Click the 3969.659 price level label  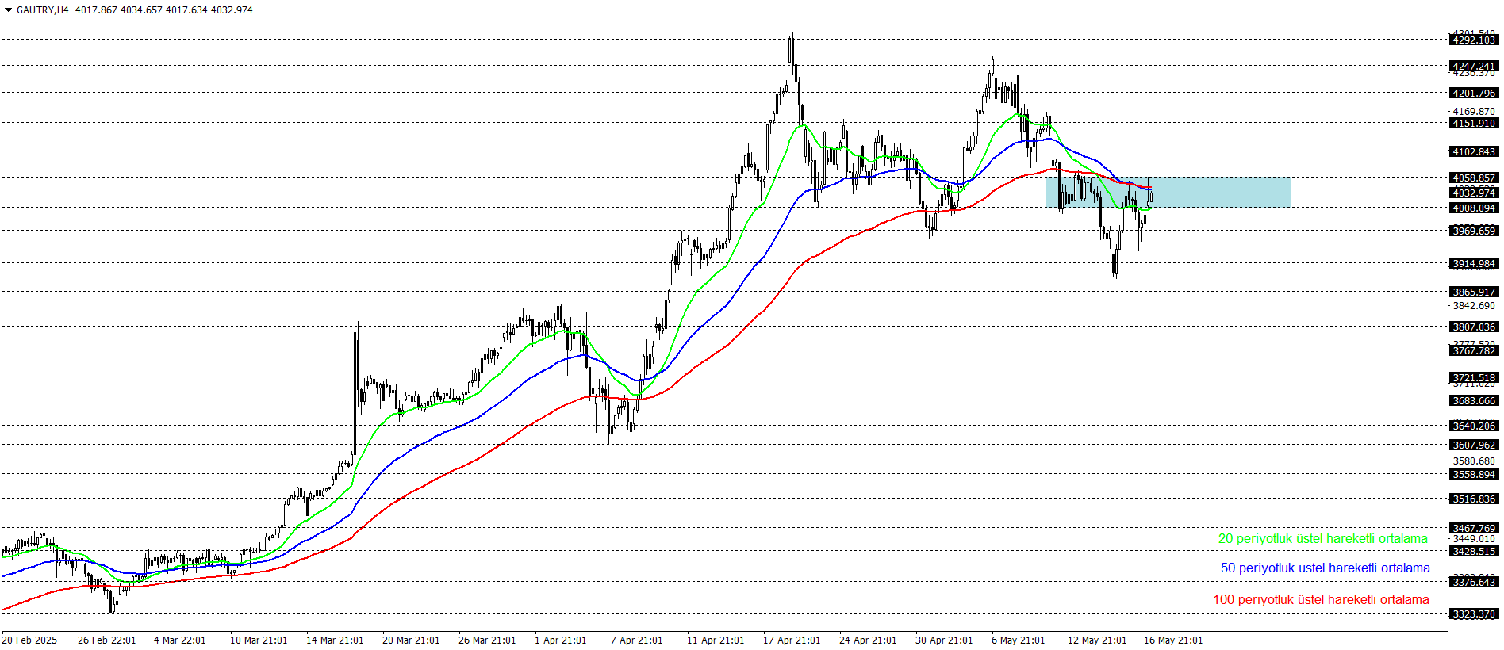point(1474,231)
